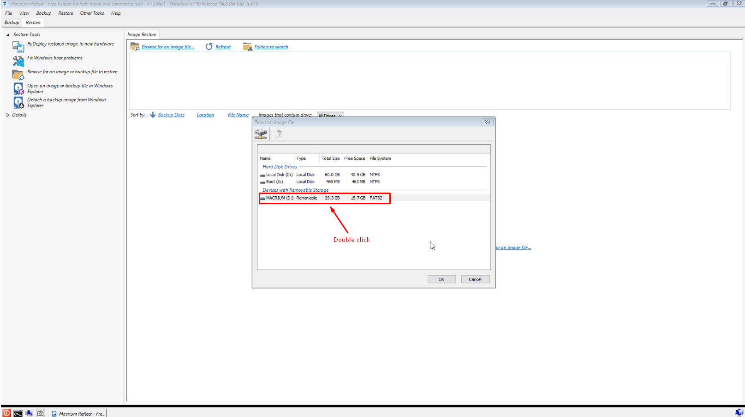Select the Boot (X:) row name

[274, 182]
